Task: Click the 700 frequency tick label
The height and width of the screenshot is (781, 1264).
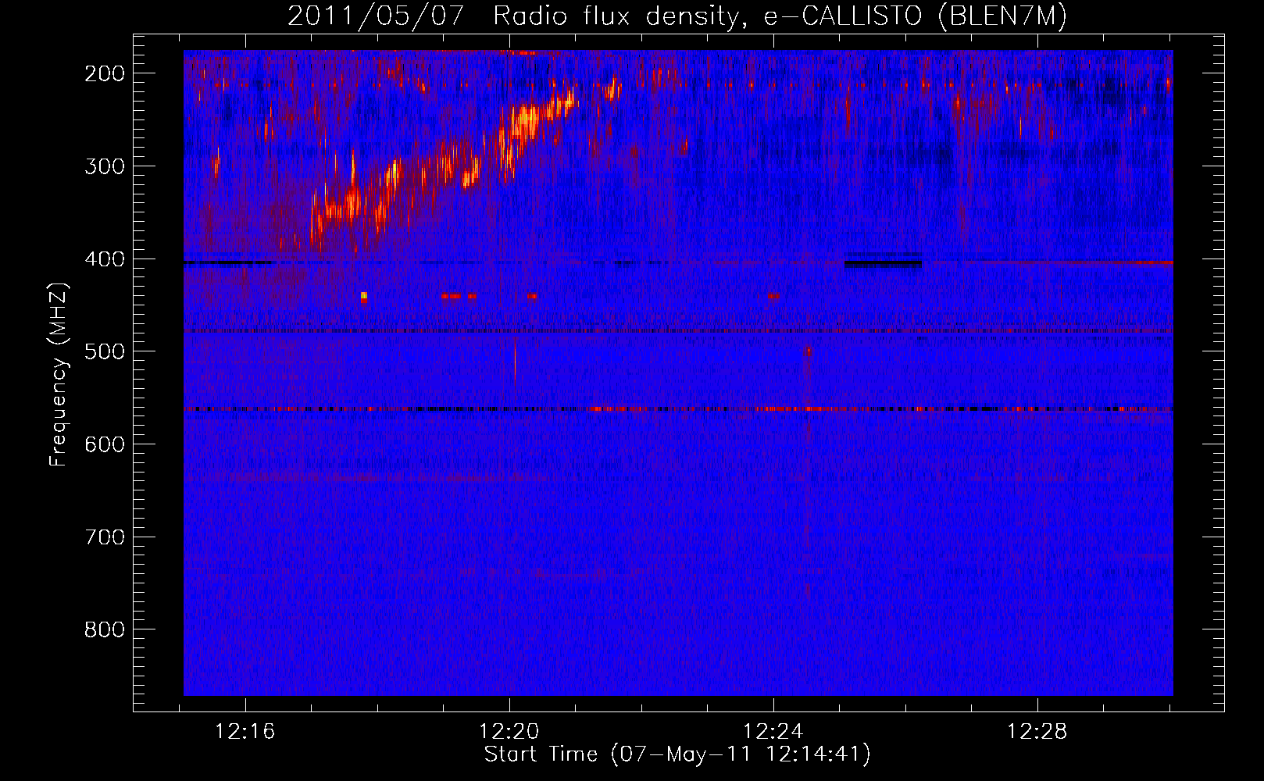Action: (105, 537)
